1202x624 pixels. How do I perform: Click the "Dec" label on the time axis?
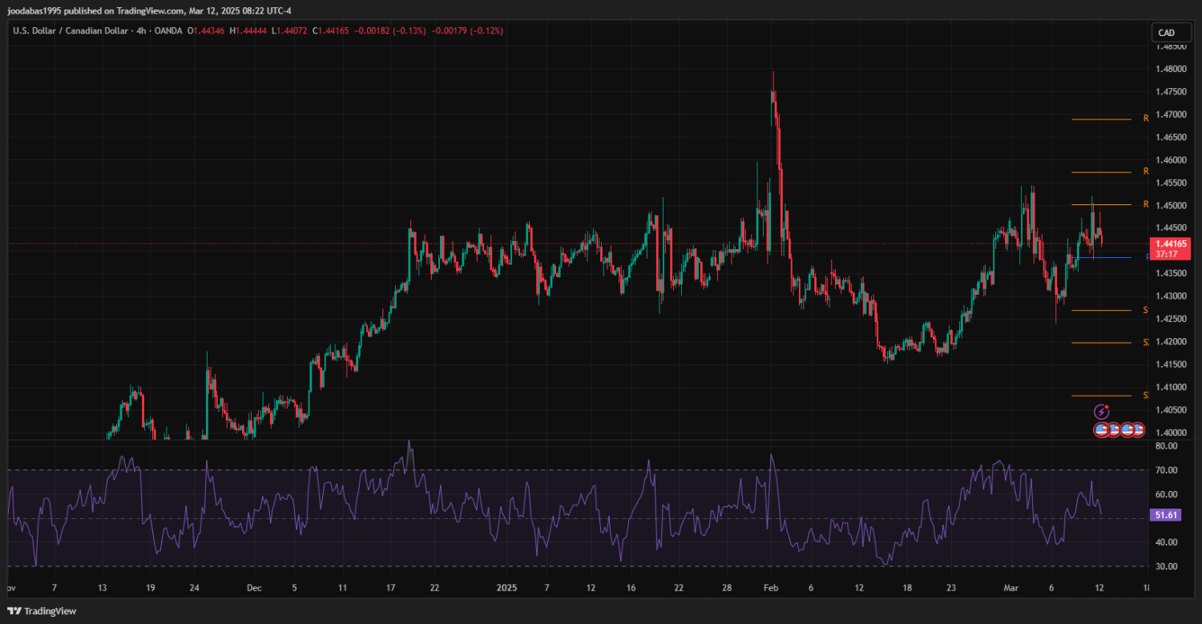pyautogui.click(x=254, y=588)
